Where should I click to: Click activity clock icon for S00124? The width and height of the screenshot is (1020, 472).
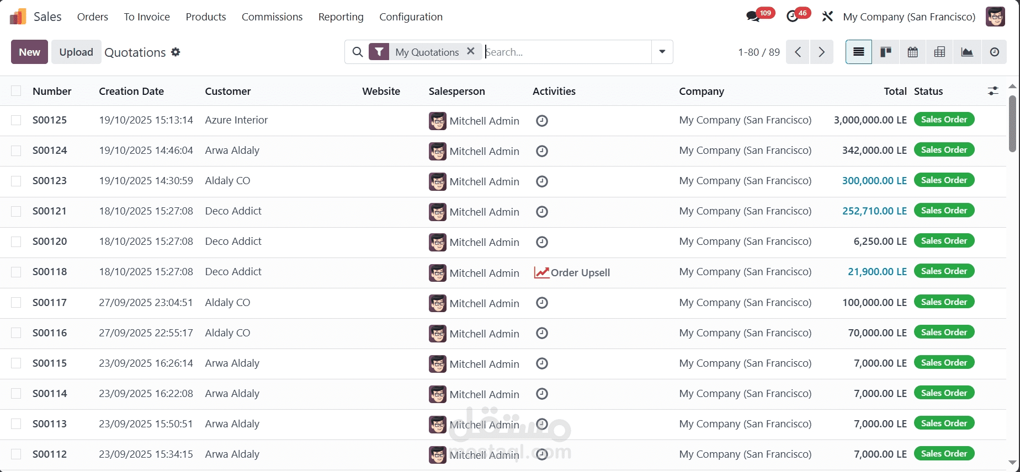click(x=542, y=151)
